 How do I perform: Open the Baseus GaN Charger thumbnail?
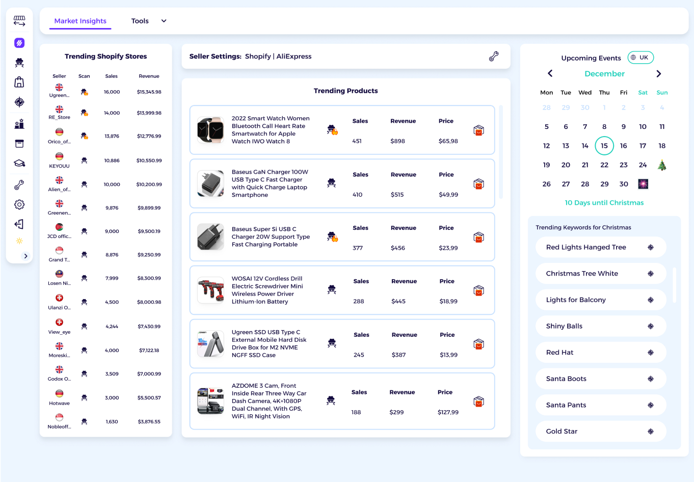[x=210, y=183]
